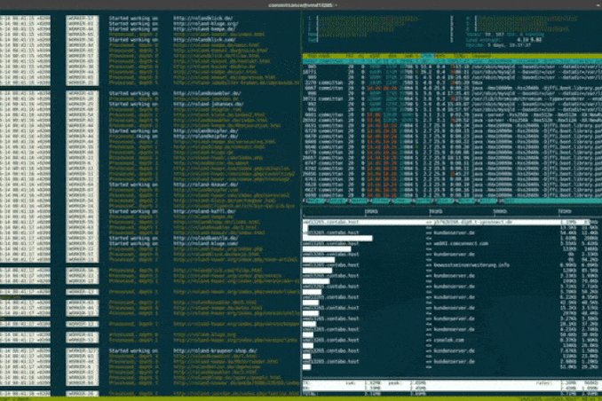
Task: Click the highlighted CPU% column header in htop
Action: 427,56
